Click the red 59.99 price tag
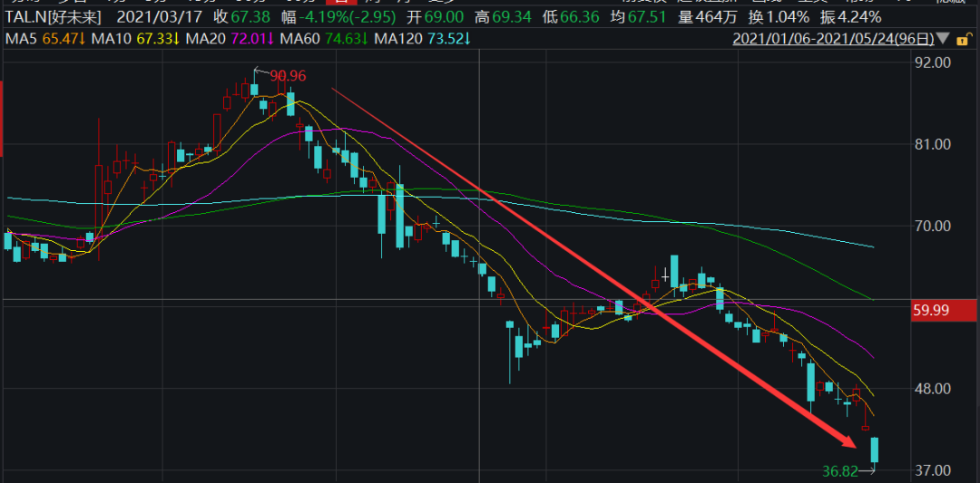 point(940,311)
